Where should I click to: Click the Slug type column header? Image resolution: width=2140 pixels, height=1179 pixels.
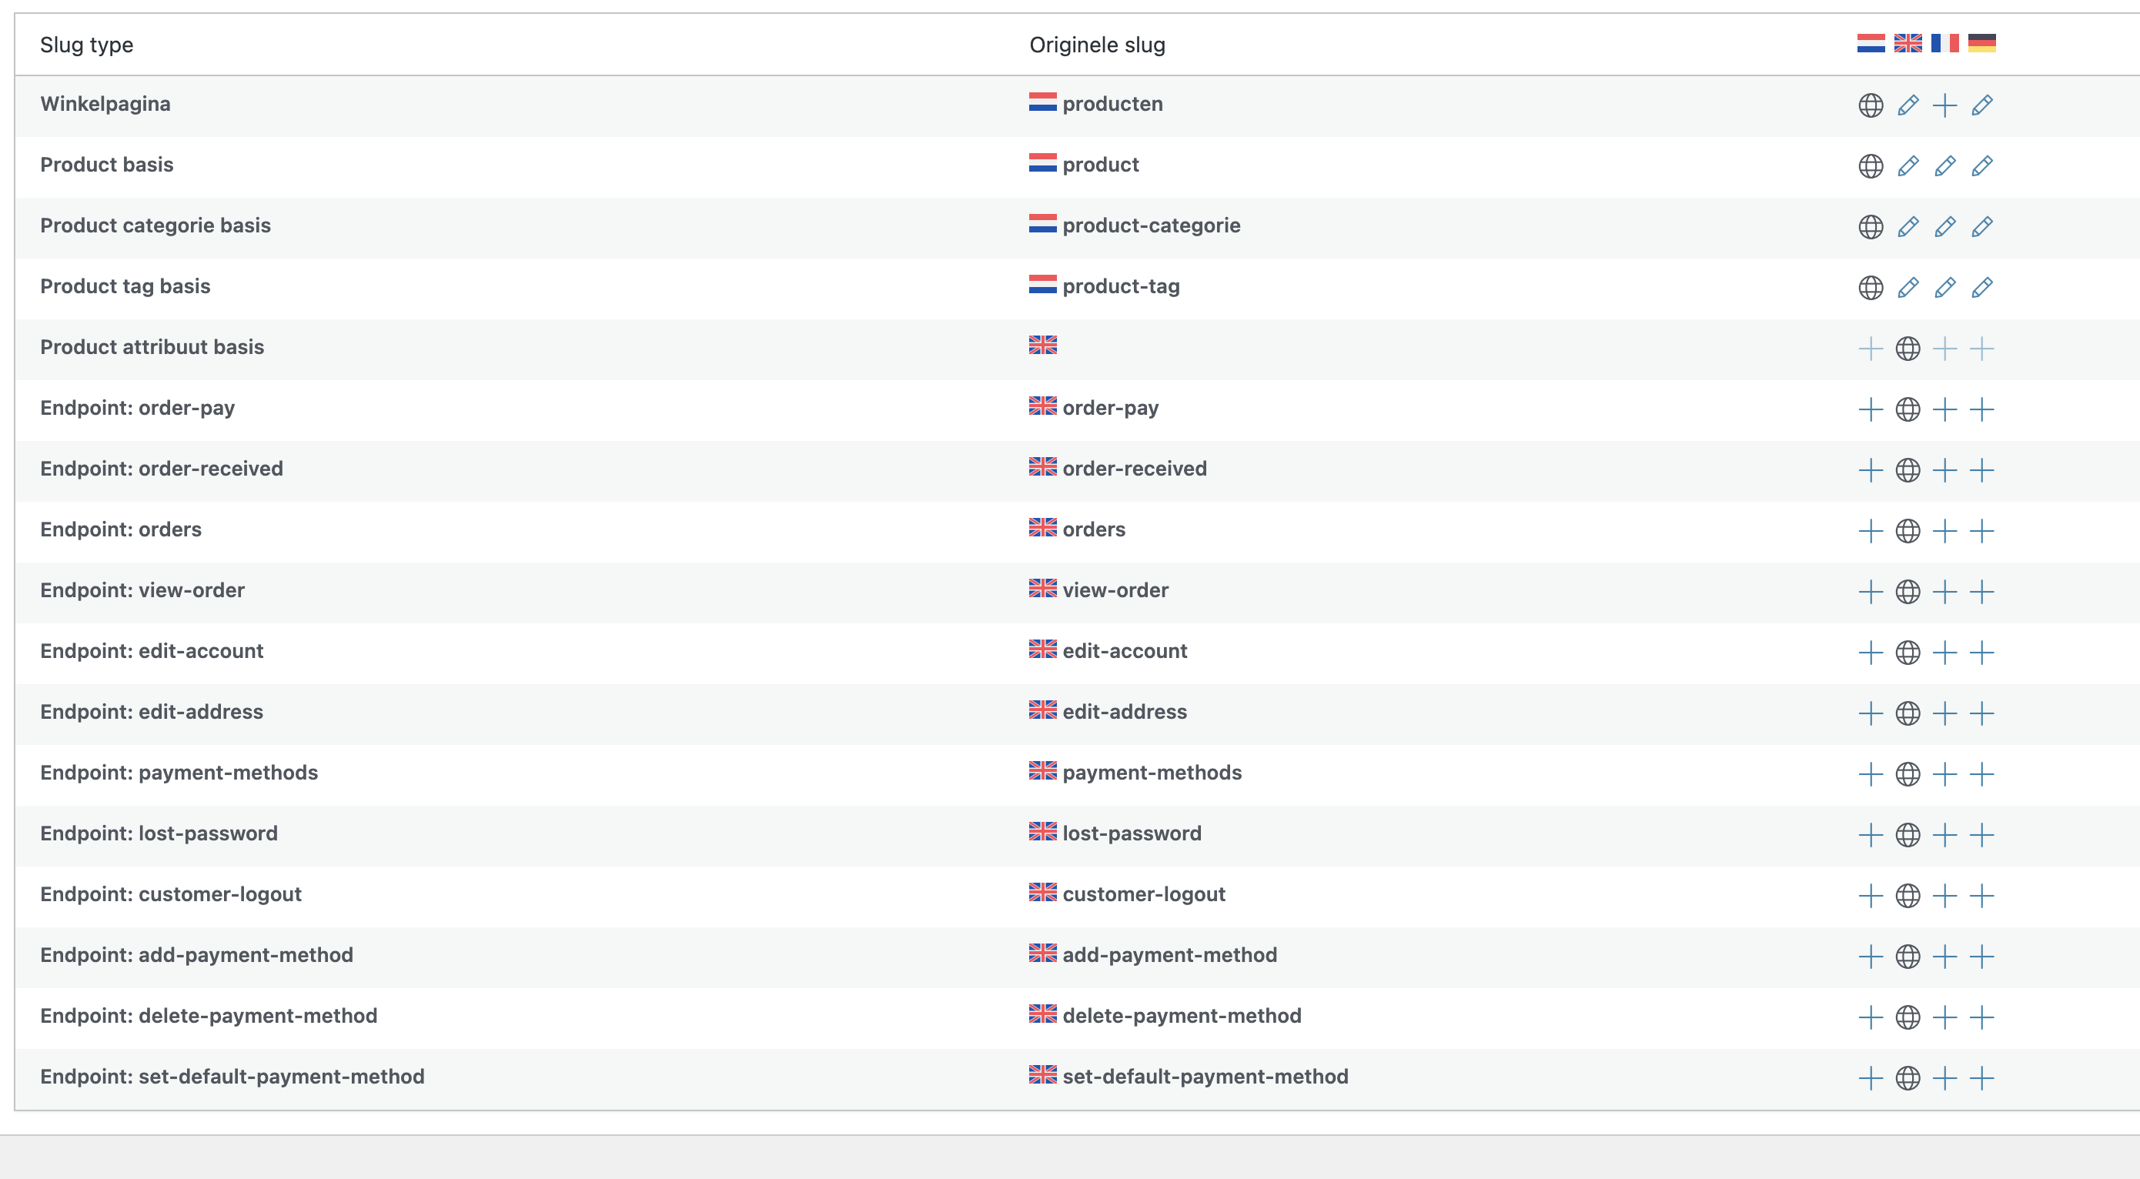86,45
